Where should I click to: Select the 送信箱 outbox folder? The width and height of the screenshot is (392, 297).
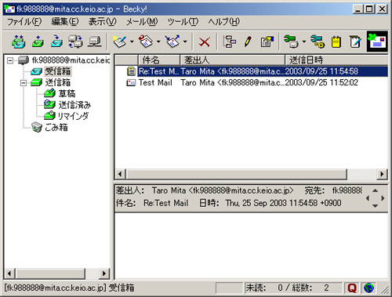coord(58,82)
